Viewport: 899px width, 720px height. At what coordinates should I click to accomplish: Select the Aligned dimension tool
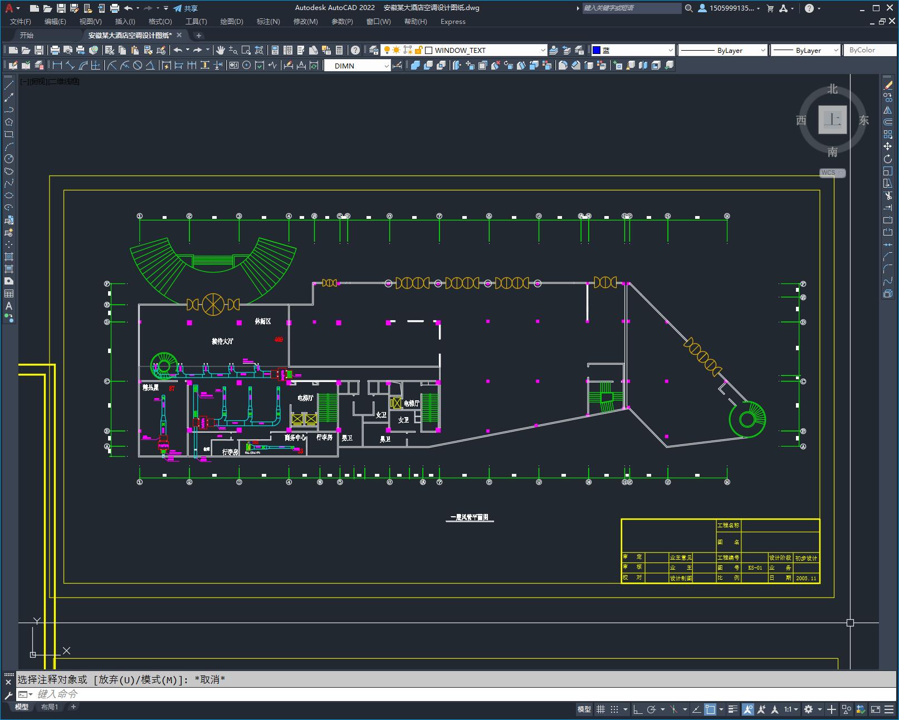pyautogui.click(x=70, y=66)
